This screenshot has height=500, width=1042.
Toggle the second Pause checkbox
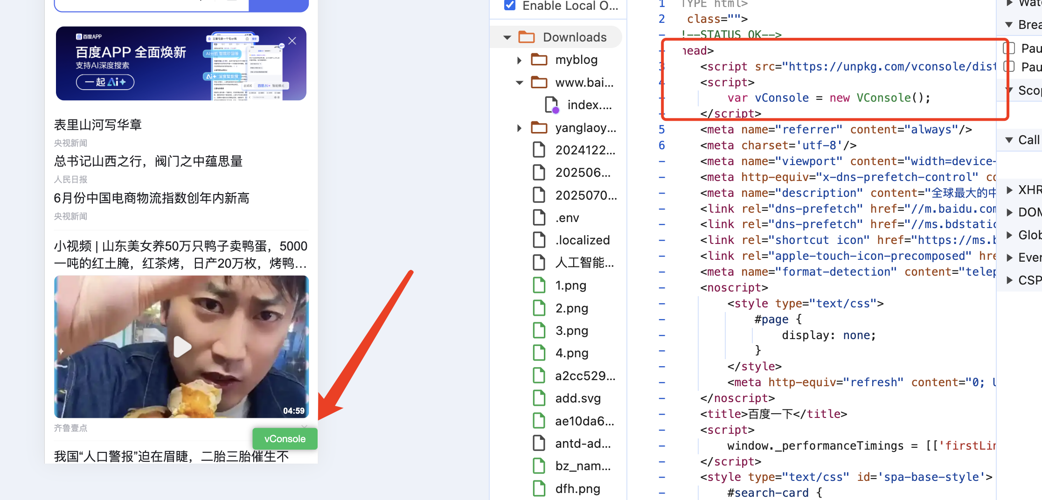pyautogui.click(x=1009, y=67)
